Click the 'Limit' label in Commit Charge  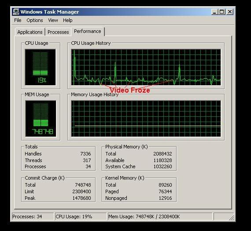coord(30,191)
